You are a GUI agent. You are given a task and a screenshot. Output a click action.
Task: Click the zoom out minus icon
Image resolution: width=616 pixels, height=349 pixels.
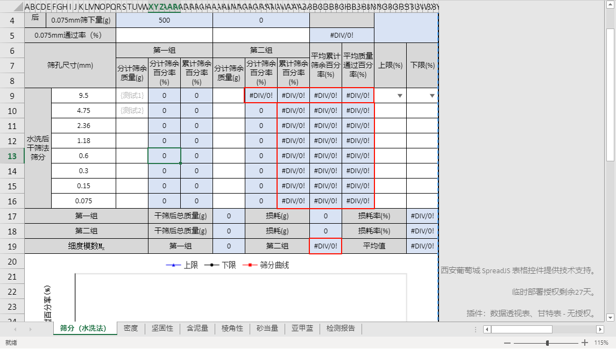(507, 343)
